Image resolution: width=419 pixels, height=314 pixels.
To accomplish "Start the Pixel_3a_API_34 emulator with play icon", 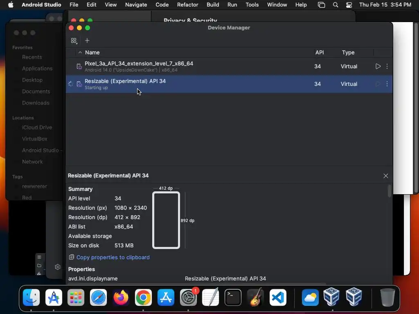I will click(378, 66).
